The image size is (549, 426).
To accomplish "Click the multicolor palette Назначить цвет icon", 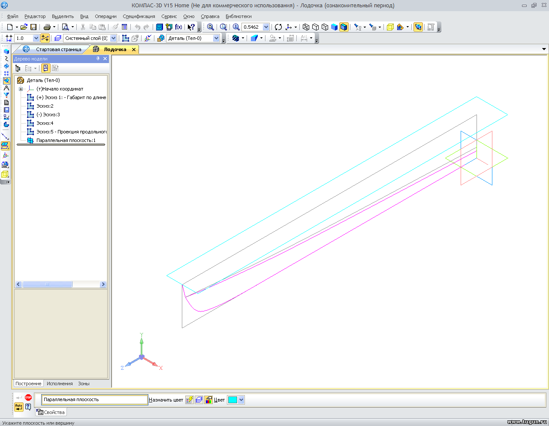I will (208, 400).
